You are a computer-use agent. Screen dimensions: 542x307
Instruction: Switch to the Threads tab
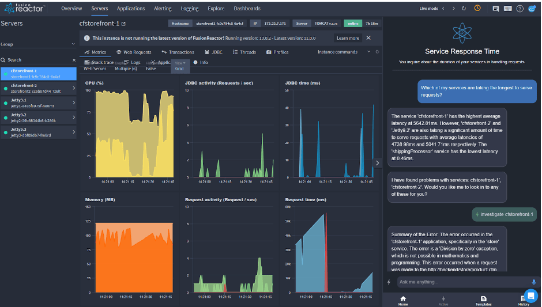click(x=244, y=52)
